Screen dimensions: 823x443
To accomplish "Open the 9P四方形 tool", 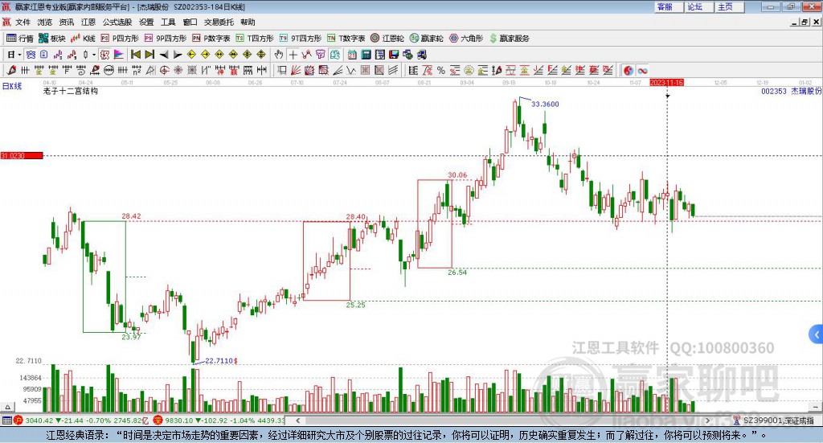I will point(166,39).
